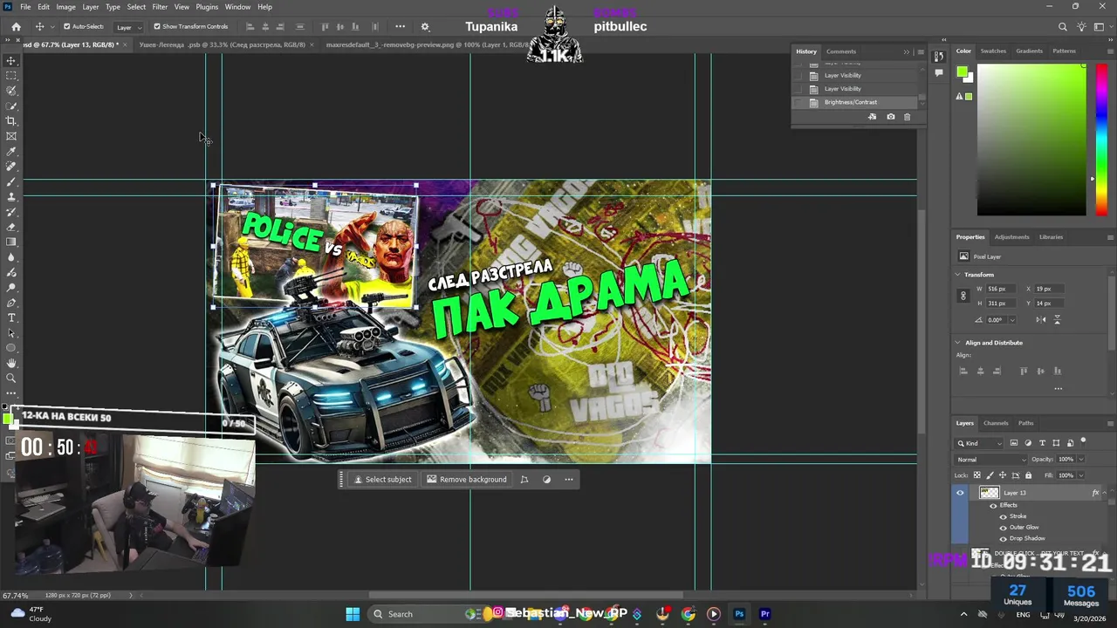Delete current state in History panel
Screen dimensions: 1117x628
[907, 117]
